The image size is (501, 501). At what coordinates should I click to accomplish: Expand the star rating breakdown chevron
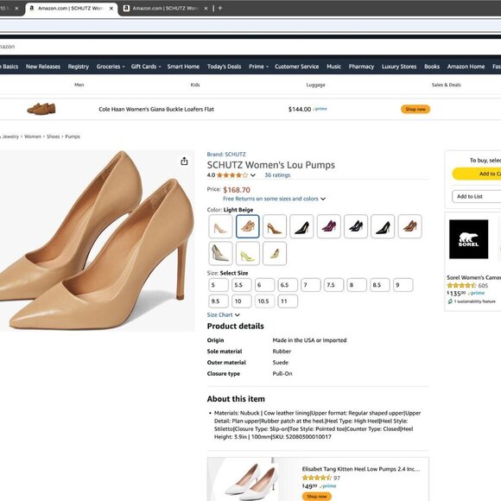[253, 175]
